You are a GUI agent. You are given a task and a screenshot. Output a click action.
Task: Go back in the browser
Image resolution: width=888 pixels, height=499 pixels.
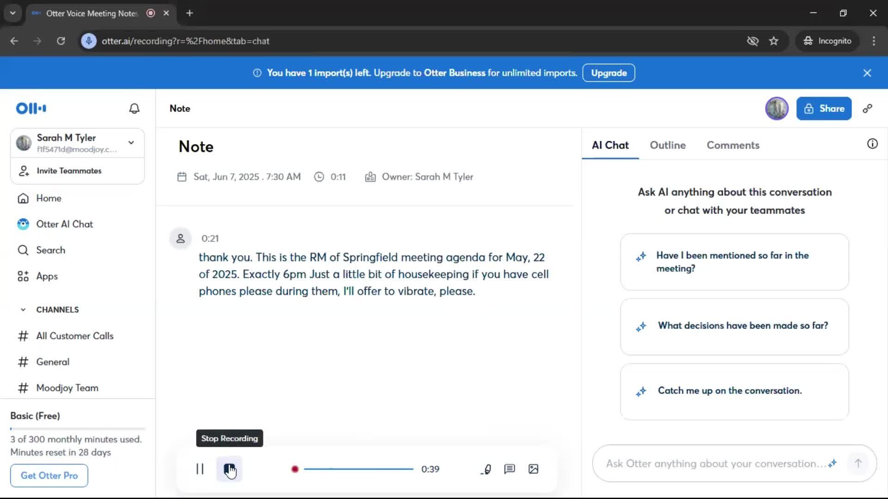14,41
